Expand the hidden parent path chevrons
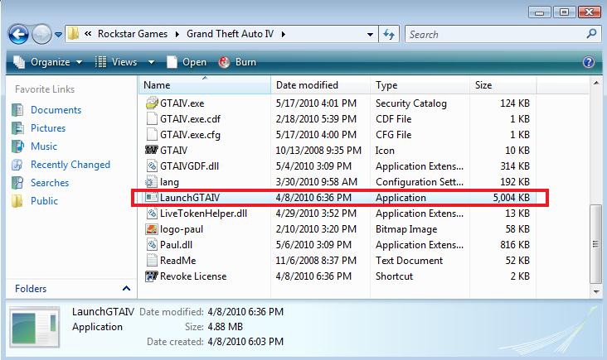Screen dimensions: 607x360 [x=88, y=34]
